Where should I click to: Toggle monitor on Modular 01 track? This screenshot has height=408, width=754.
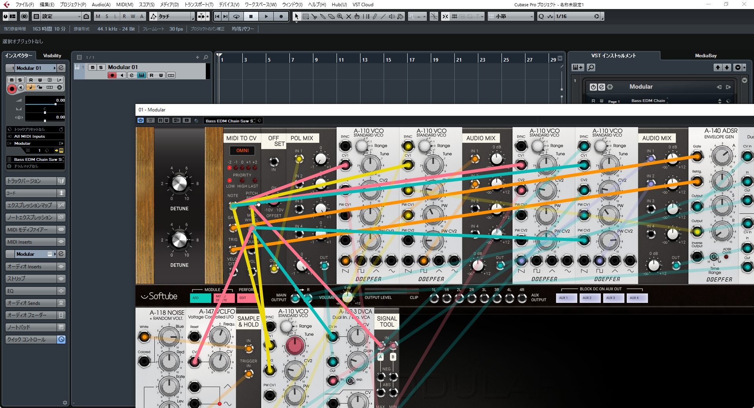[x=122, y=75]
